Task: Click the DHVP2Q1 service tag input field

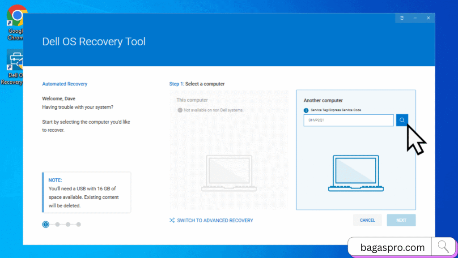Action: [x=348, y=120]
